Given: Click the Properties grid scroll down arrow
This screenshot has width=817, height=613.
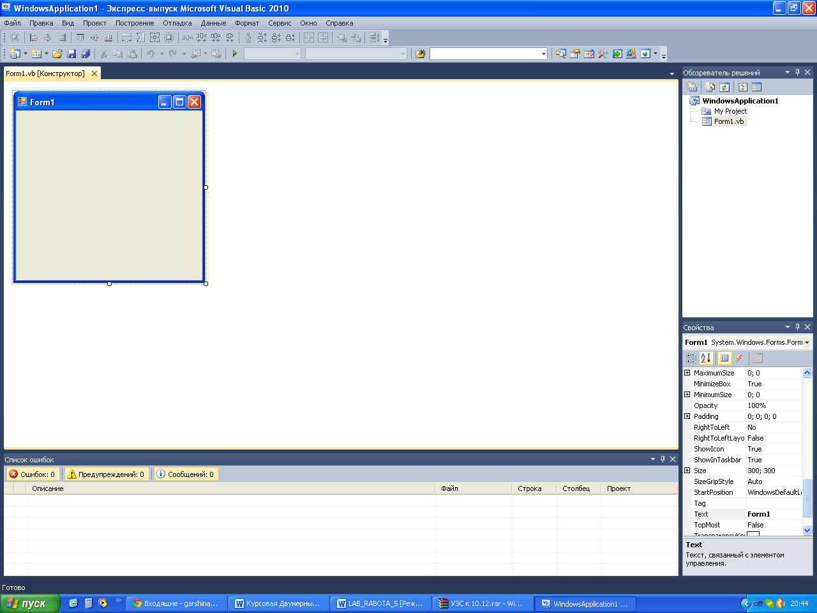Looking at the screenshot, I should click(807, 530).
